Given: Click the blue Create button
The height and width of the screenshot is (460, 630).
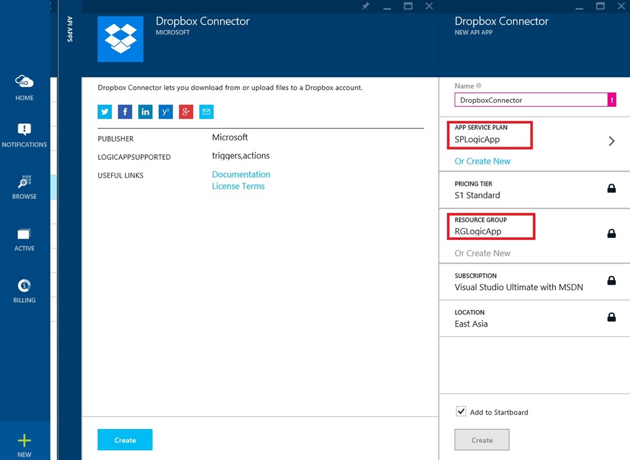Looking at the screenshot, I should pos(125,440).
